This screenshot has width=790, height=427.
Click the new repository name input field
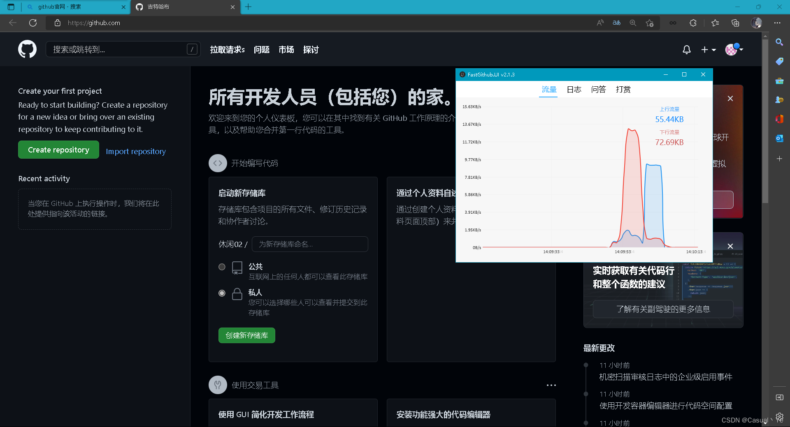click(310, 244)
